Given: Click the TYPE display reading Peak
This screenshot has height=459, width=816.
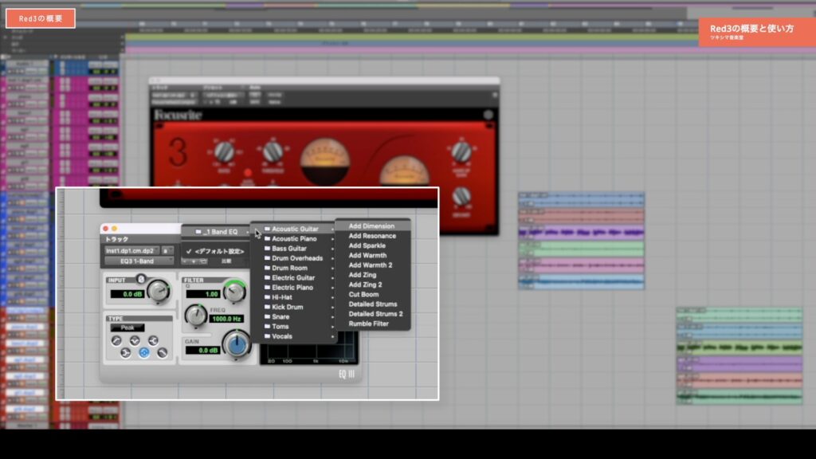Looking at the screenshot, I should 127,328.
